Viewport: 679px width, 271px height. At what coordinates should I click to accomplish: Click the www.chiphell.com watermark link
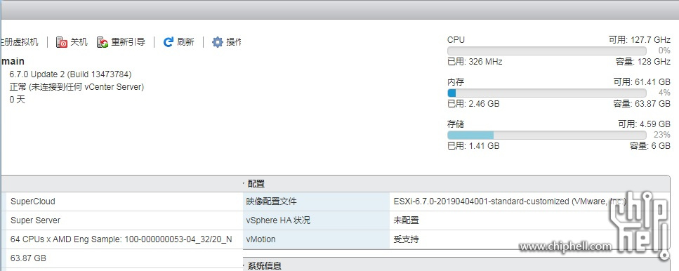(565, 246)
